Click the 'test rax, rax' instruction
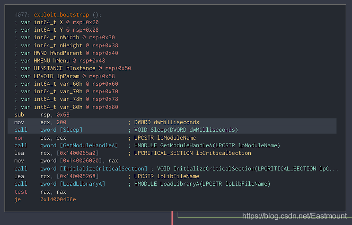This screenshot has width=352, height=225. pos(40,192)
